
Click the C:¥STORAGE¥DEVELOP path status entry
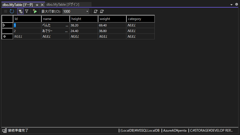[x=211, y=130]
